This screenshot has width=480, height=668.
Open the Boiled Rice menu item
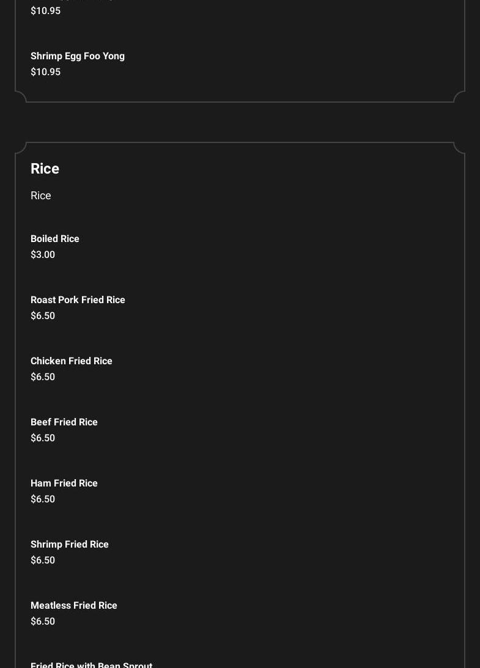click(x=55, y=239)
